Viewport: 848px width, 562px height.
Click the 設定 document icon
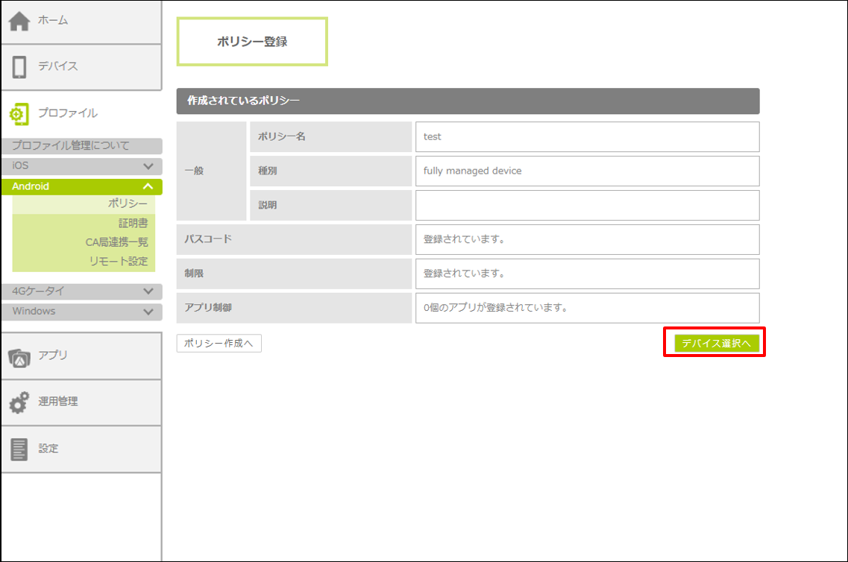point(19,449)
